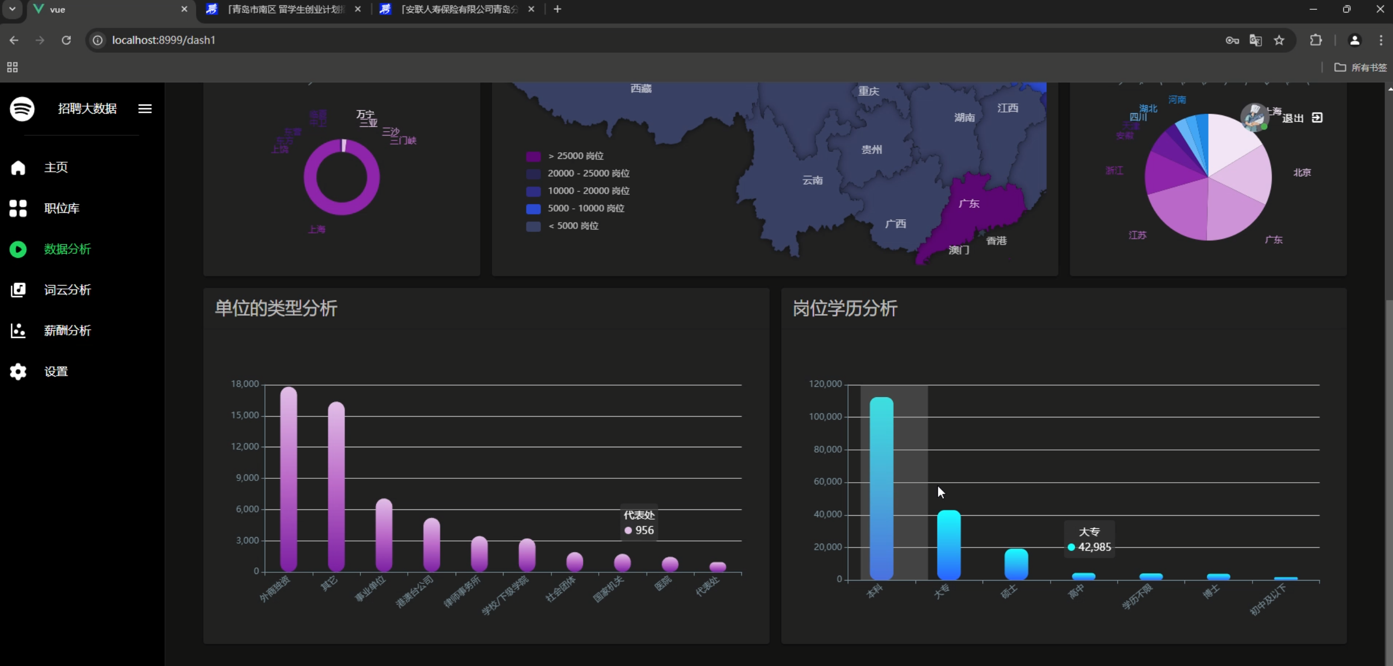Viewport: 1393px width, 666px height.
Task: Select the > 25000 岗位 map legend swatch
Action: [533, 156]
